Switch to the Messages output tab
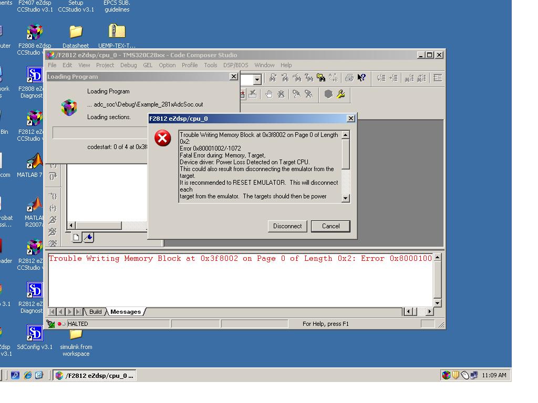Viewport: 538px width, 403px height. tap(126, 312)
